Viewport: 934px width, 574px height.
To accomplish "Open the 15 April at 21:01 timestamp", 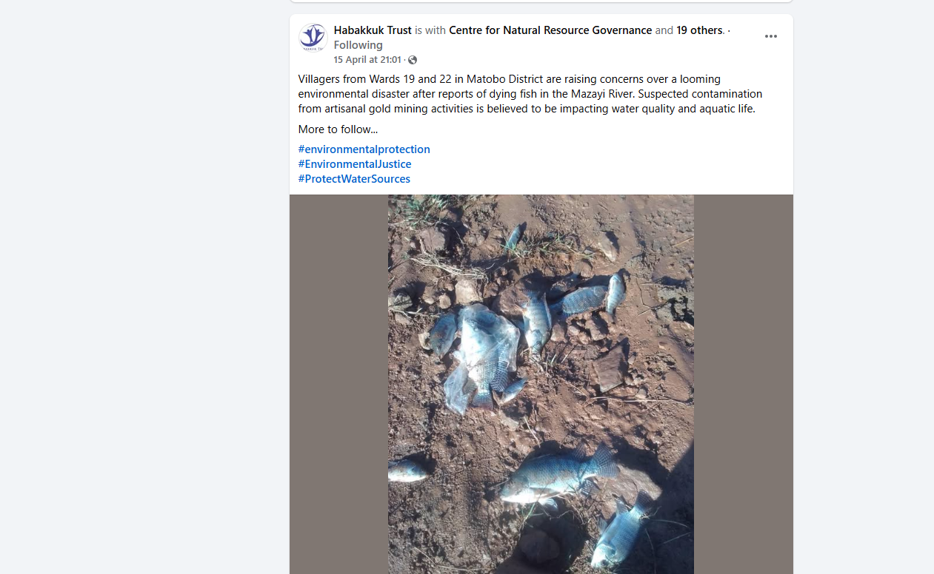I will (367, 60).
